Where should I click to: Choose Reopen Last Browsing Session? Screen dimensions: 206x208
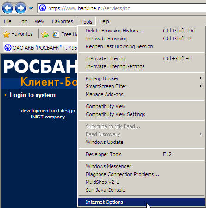[141, 46]
